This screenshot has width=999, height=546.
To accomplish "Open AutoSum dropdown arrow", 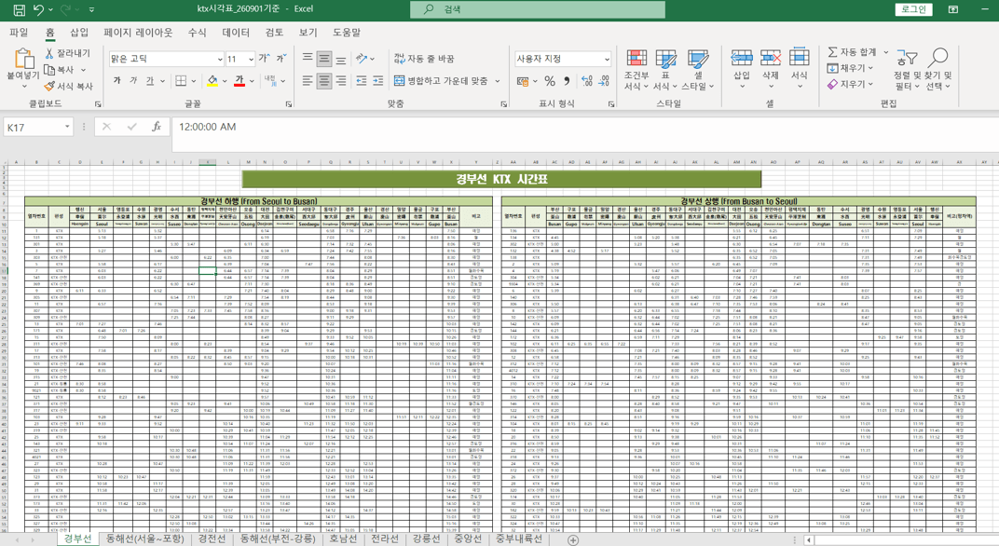I will [x=885, y=52].
